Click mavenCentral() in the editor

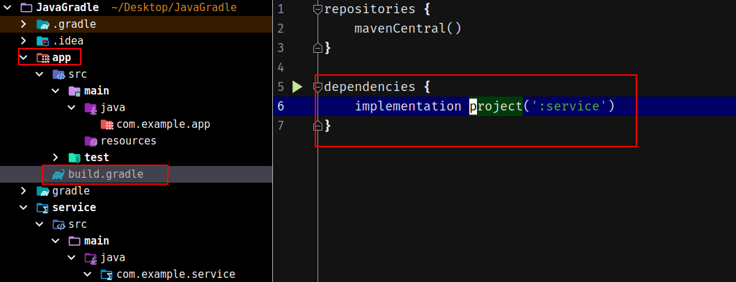pyautogui.click(x=408, y=28)
